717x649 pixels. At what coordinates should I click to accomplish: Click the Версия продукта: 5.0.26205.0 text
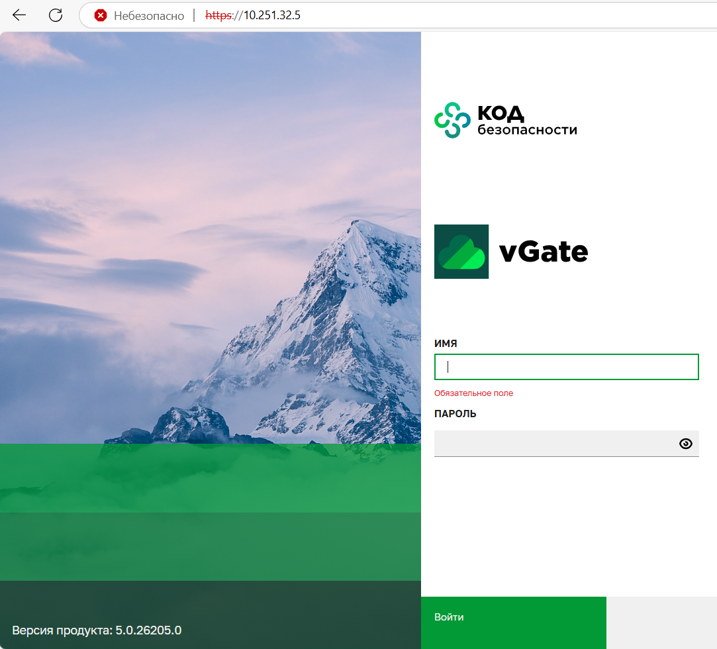[x=97, y=630]
